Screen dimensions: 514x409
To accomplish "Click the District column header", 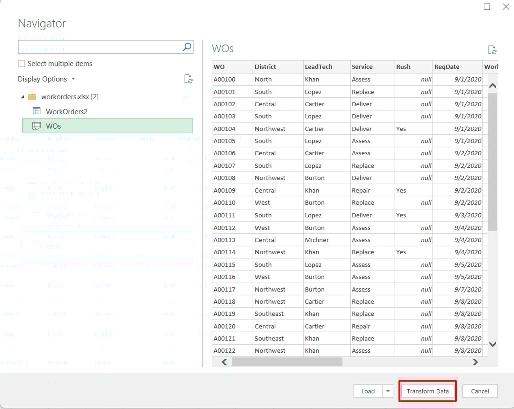I will (x=278, y=67).
